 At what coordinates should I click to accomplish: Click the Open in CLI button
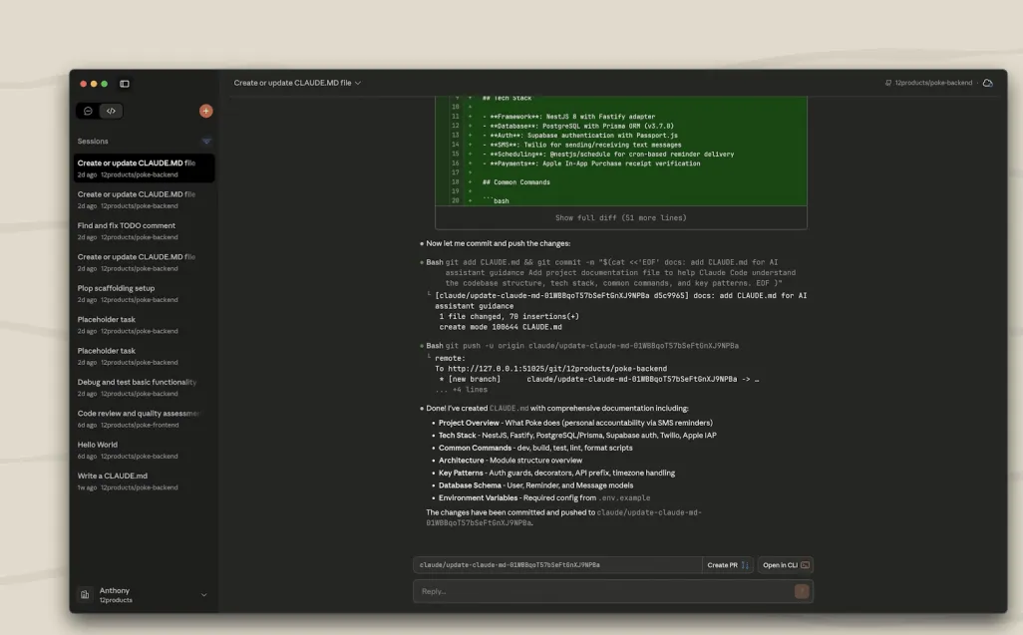point(786,565)
